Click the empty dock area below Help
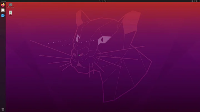Image resolution: width=200 pixels, height=112 pixels. (x=3, y=55)
